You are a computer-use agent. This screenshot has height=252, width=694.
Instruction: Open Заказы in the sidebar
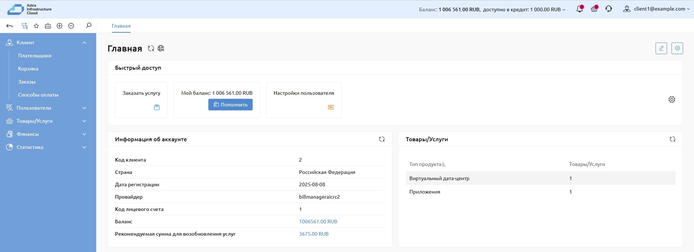[x=27, y=82]
